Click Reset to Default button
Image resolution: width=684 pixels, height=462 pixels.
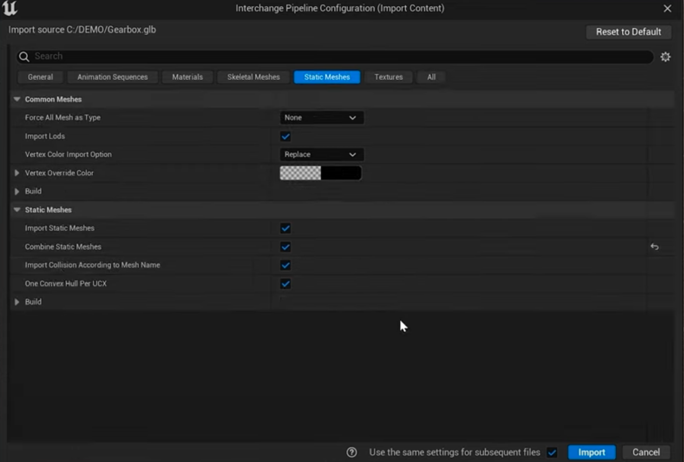point(628,32)
